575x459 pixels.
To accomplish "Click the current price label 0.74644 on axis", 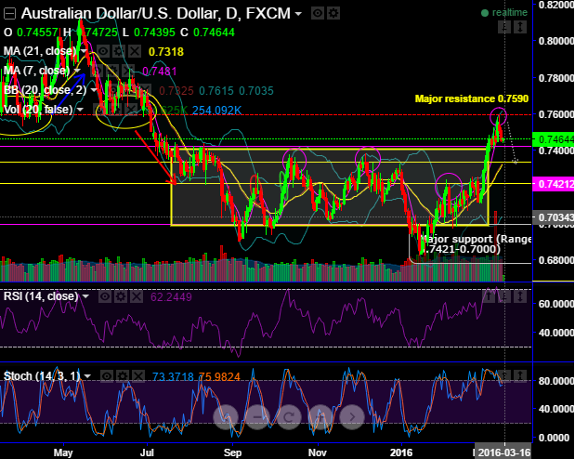I will tap(554, 139).
